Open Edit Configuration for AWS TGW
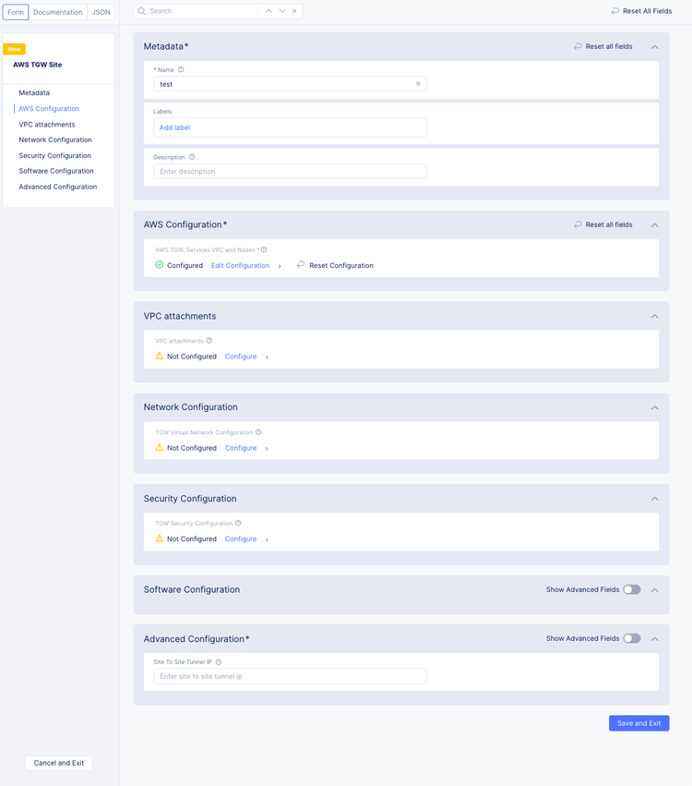This screenshot has width=692, height=786. coord(241,265)
